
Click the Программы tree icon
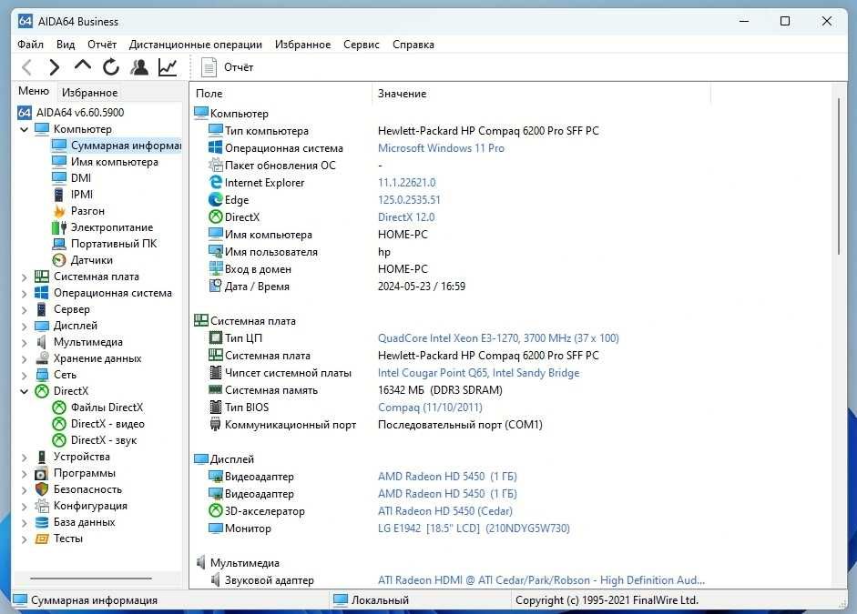click(42, 473)
